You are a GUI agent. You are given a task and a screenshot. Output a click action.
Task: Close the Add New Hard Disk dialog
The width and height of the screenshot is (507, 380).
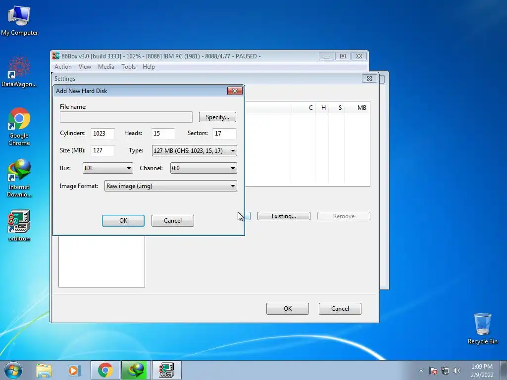coord(235,91)
